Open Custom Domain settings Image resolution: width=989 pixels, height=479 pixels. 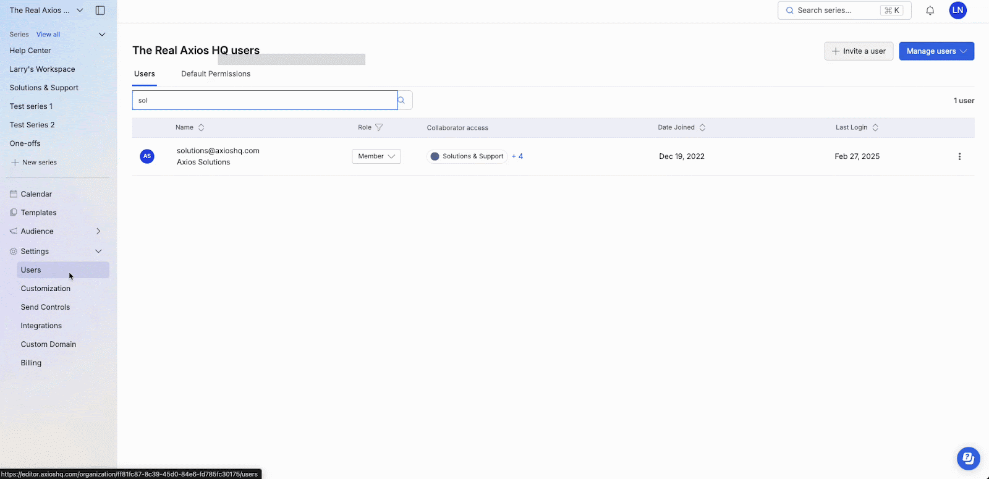pyautogui.click(x=49, y=344)
